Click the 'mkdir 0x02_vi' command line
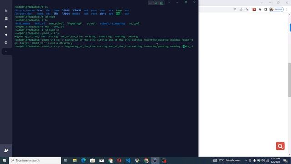Screen dimensions: 291x164 [x=39, y=27]
